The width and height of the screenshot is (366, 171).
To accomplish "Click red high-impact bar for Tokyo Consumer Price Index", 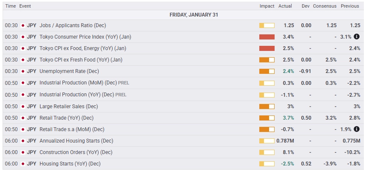I will 267,37.
